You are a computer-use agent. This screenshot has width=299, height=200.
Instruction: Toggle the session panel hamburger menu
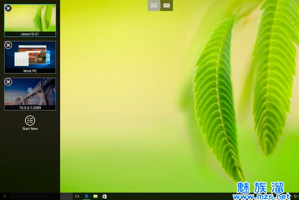click(154, 6)
